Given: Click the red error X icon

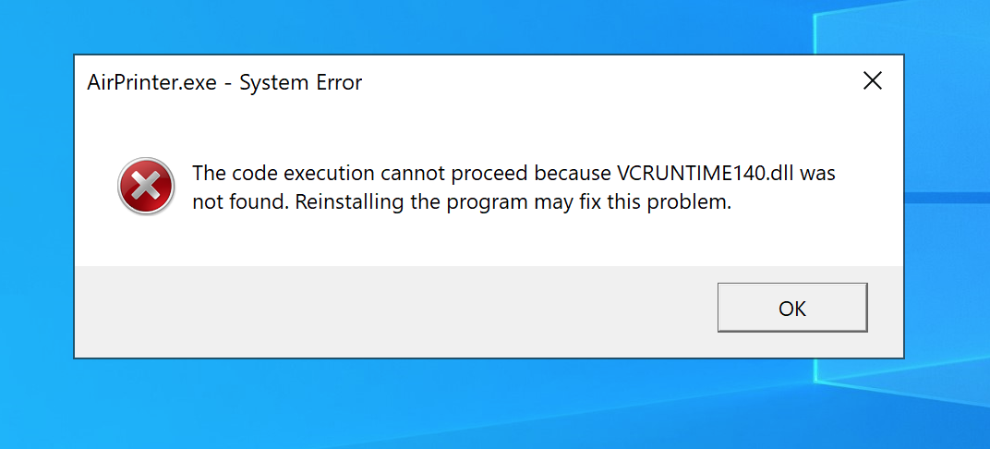Looking at the screenshot, I should coord(146,186).
